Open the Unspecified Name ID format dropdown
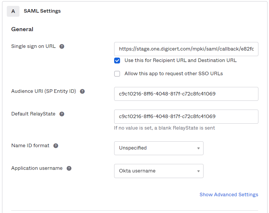The width and height of the screenshot is (269, 213). pos(158,148)
